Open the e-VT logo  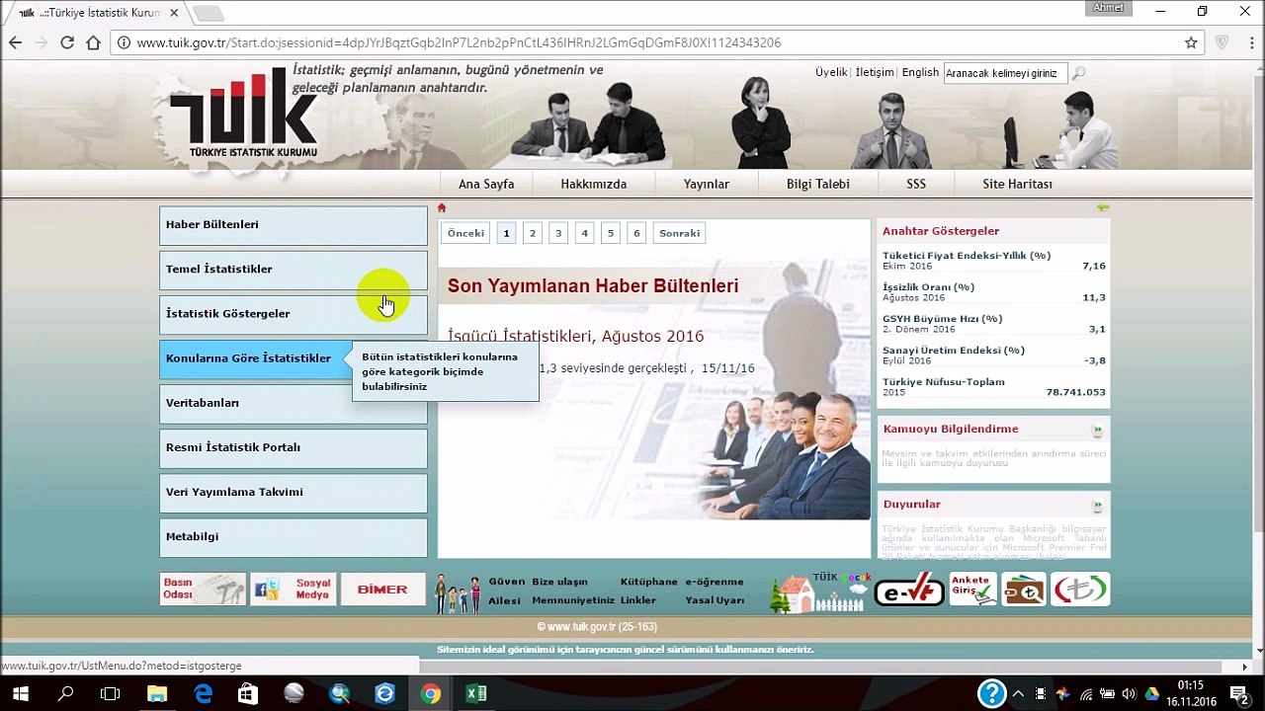click(908, 590)
